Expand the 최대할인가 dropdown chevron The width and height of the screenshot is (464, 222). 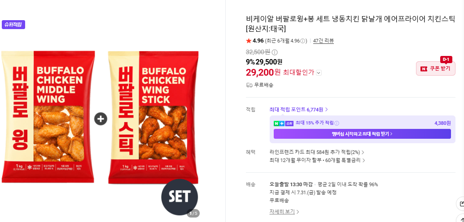tap(319, 73)
